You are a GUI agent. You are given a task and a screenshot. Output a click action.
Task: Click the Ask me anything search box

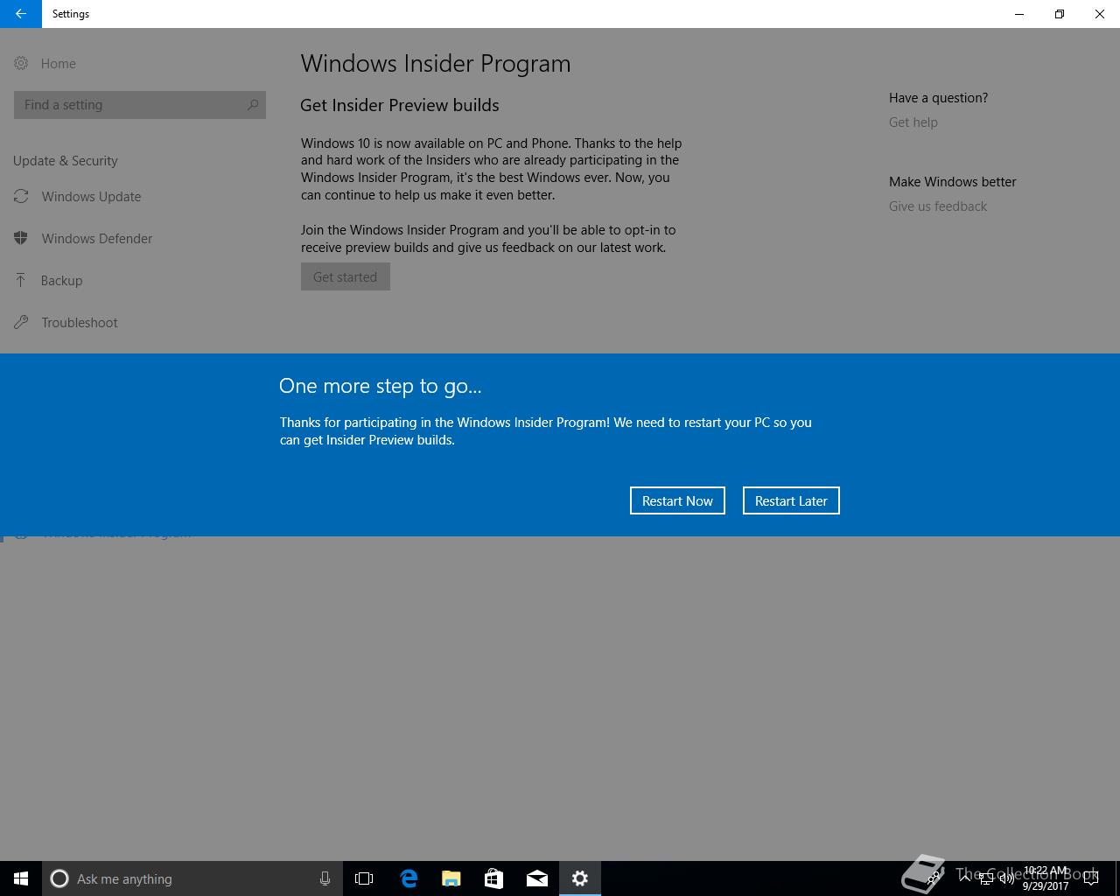(x=192, y=878)
